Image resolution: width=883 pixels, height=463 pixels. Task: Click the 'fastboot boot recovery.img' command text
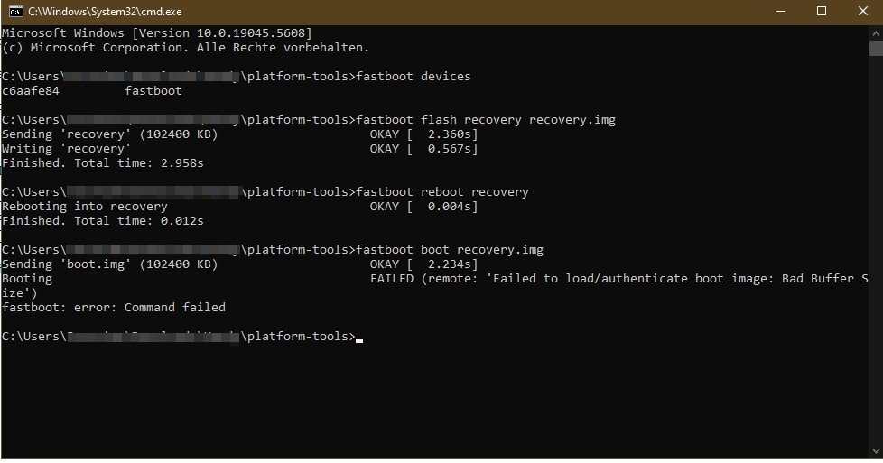[x=450, y=249]
